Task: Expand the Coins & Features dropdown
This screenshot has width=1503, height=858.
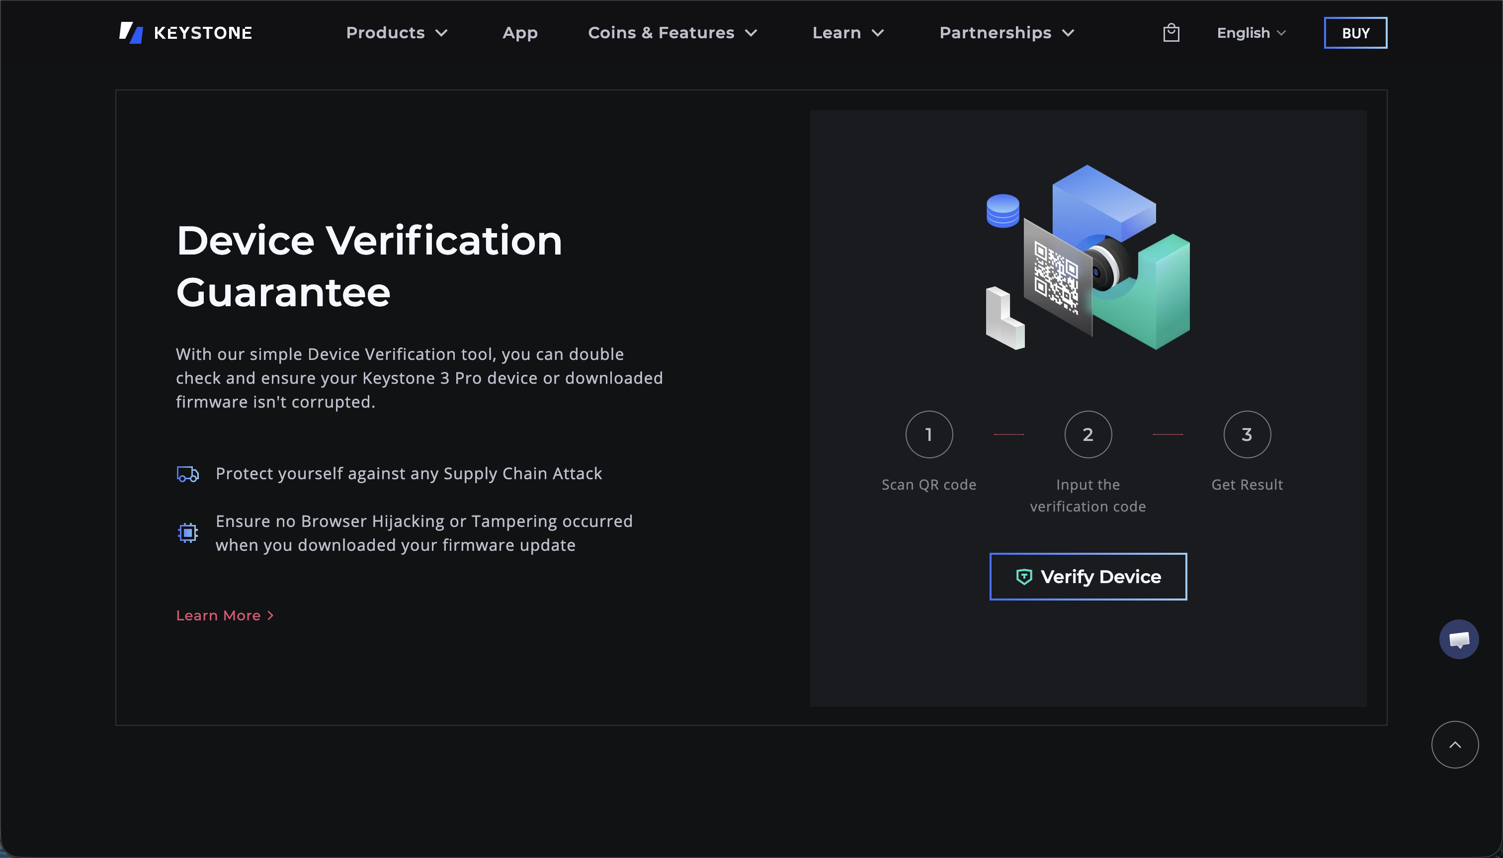Action: pyautogui.click(x=672, y=32)
